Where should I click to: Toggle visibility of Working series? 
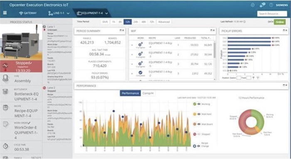(x=199, y=104)
